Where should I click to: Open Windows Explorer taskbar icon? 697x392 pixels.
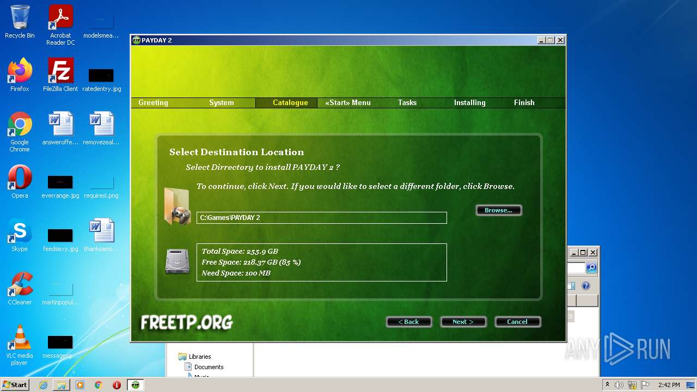[62, 385]
